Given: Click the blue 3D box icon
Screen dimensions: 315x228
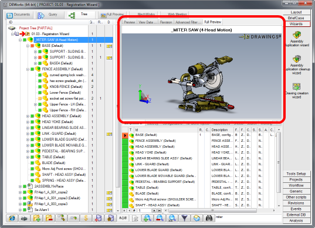Looking at the screenshot, I should (197, 218).
